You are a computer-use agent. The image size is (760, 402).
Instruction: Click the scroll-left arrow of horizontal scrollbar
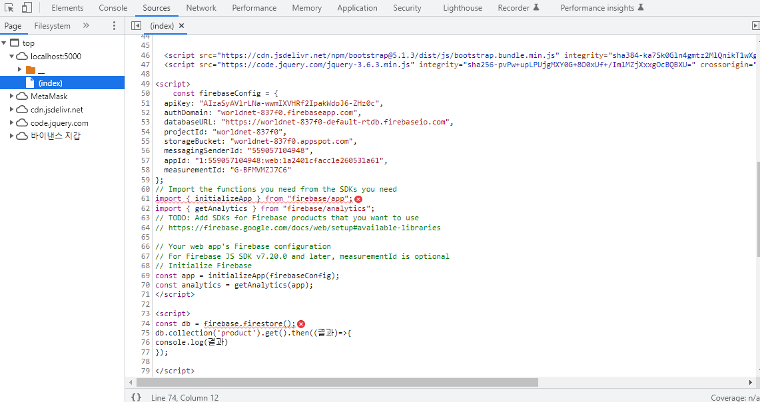[x=129, y=383]
